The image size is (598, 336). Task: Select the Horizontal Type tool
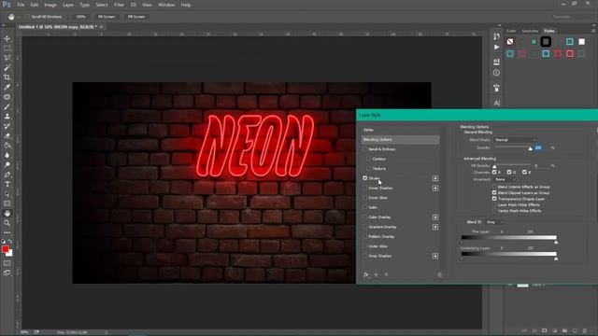(x=7, y=184)
